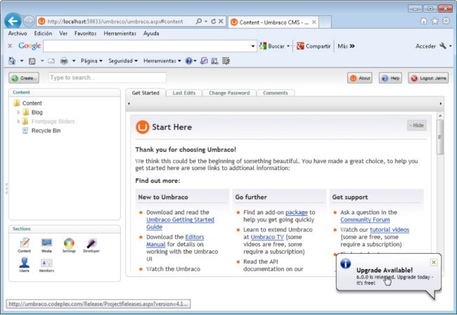This screenshot has height=315, width=457.
Task: Open the Content section icon
Action: [24, 245]
